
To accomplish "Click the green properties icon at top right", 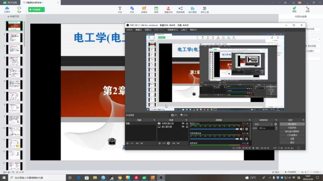I will (294, 9).
